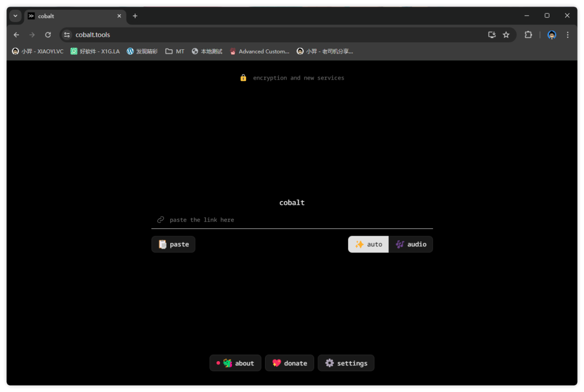Image resolution: width=584 pixels, height=392 pixels.
Task: Click the cobalt title text
Action: 292,202
